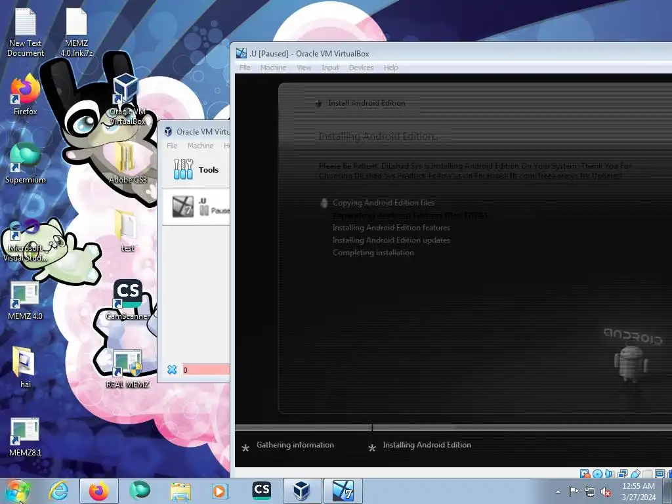Screen dimensions: 672x504
Task: Open the clock showing 12:55 AM
Action: tap(639, 492)
